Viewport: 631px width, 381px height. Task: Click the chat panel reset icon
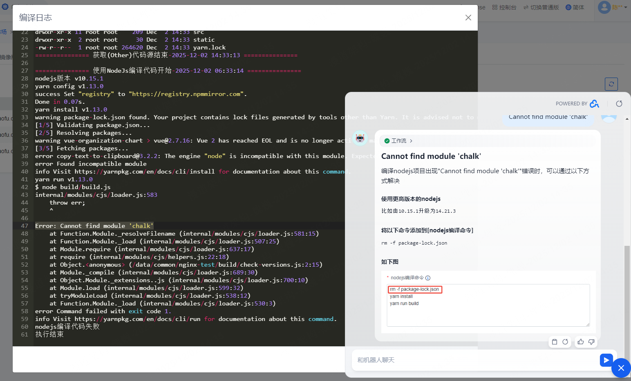tap(619, 104)
